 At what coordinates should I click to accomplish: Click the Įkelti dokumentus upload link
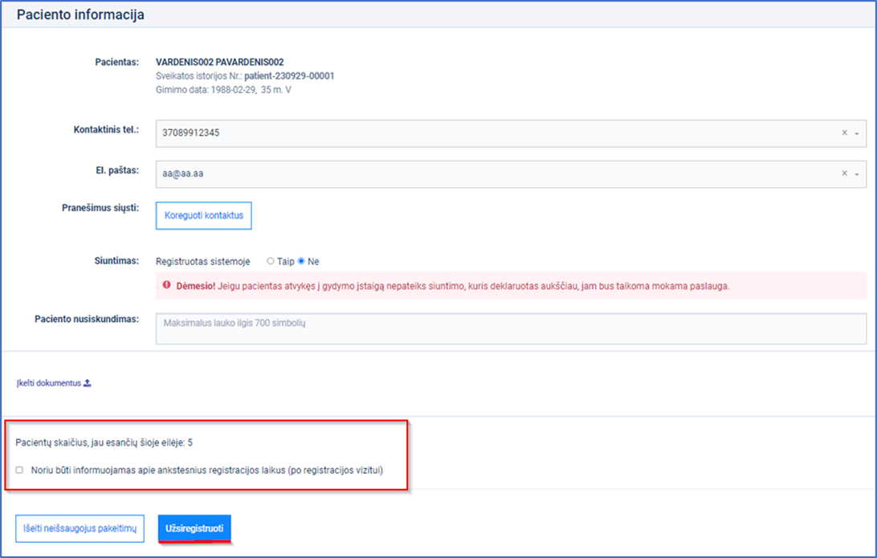pos(54,383)
